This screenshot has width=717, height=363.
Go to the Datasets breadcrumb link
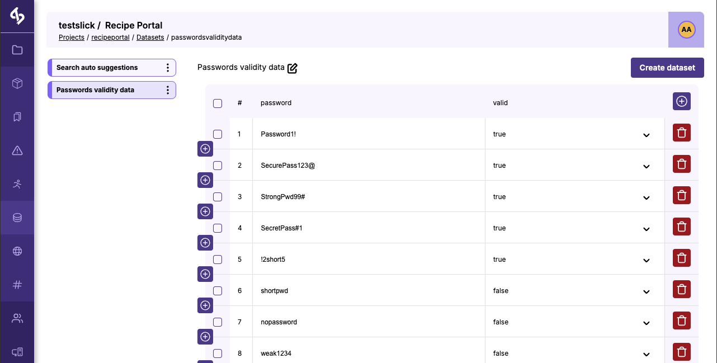[150, 37]
